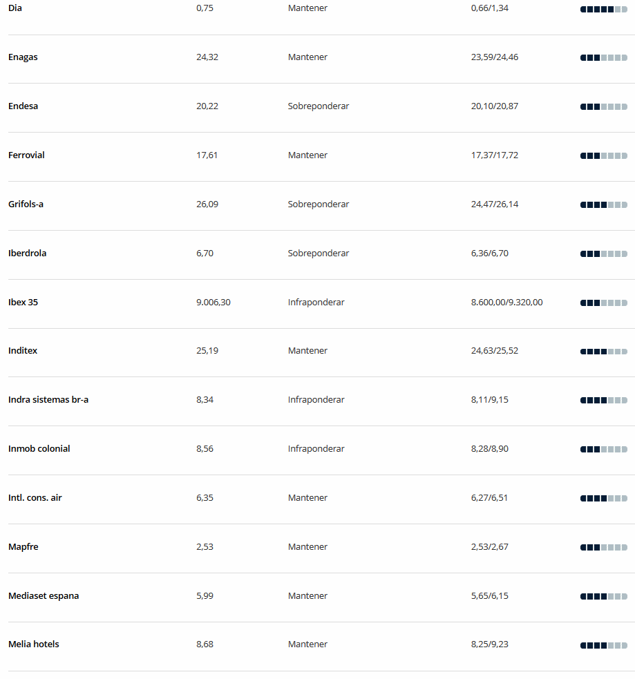Select the Inditex stock name

tap(23, 350)
